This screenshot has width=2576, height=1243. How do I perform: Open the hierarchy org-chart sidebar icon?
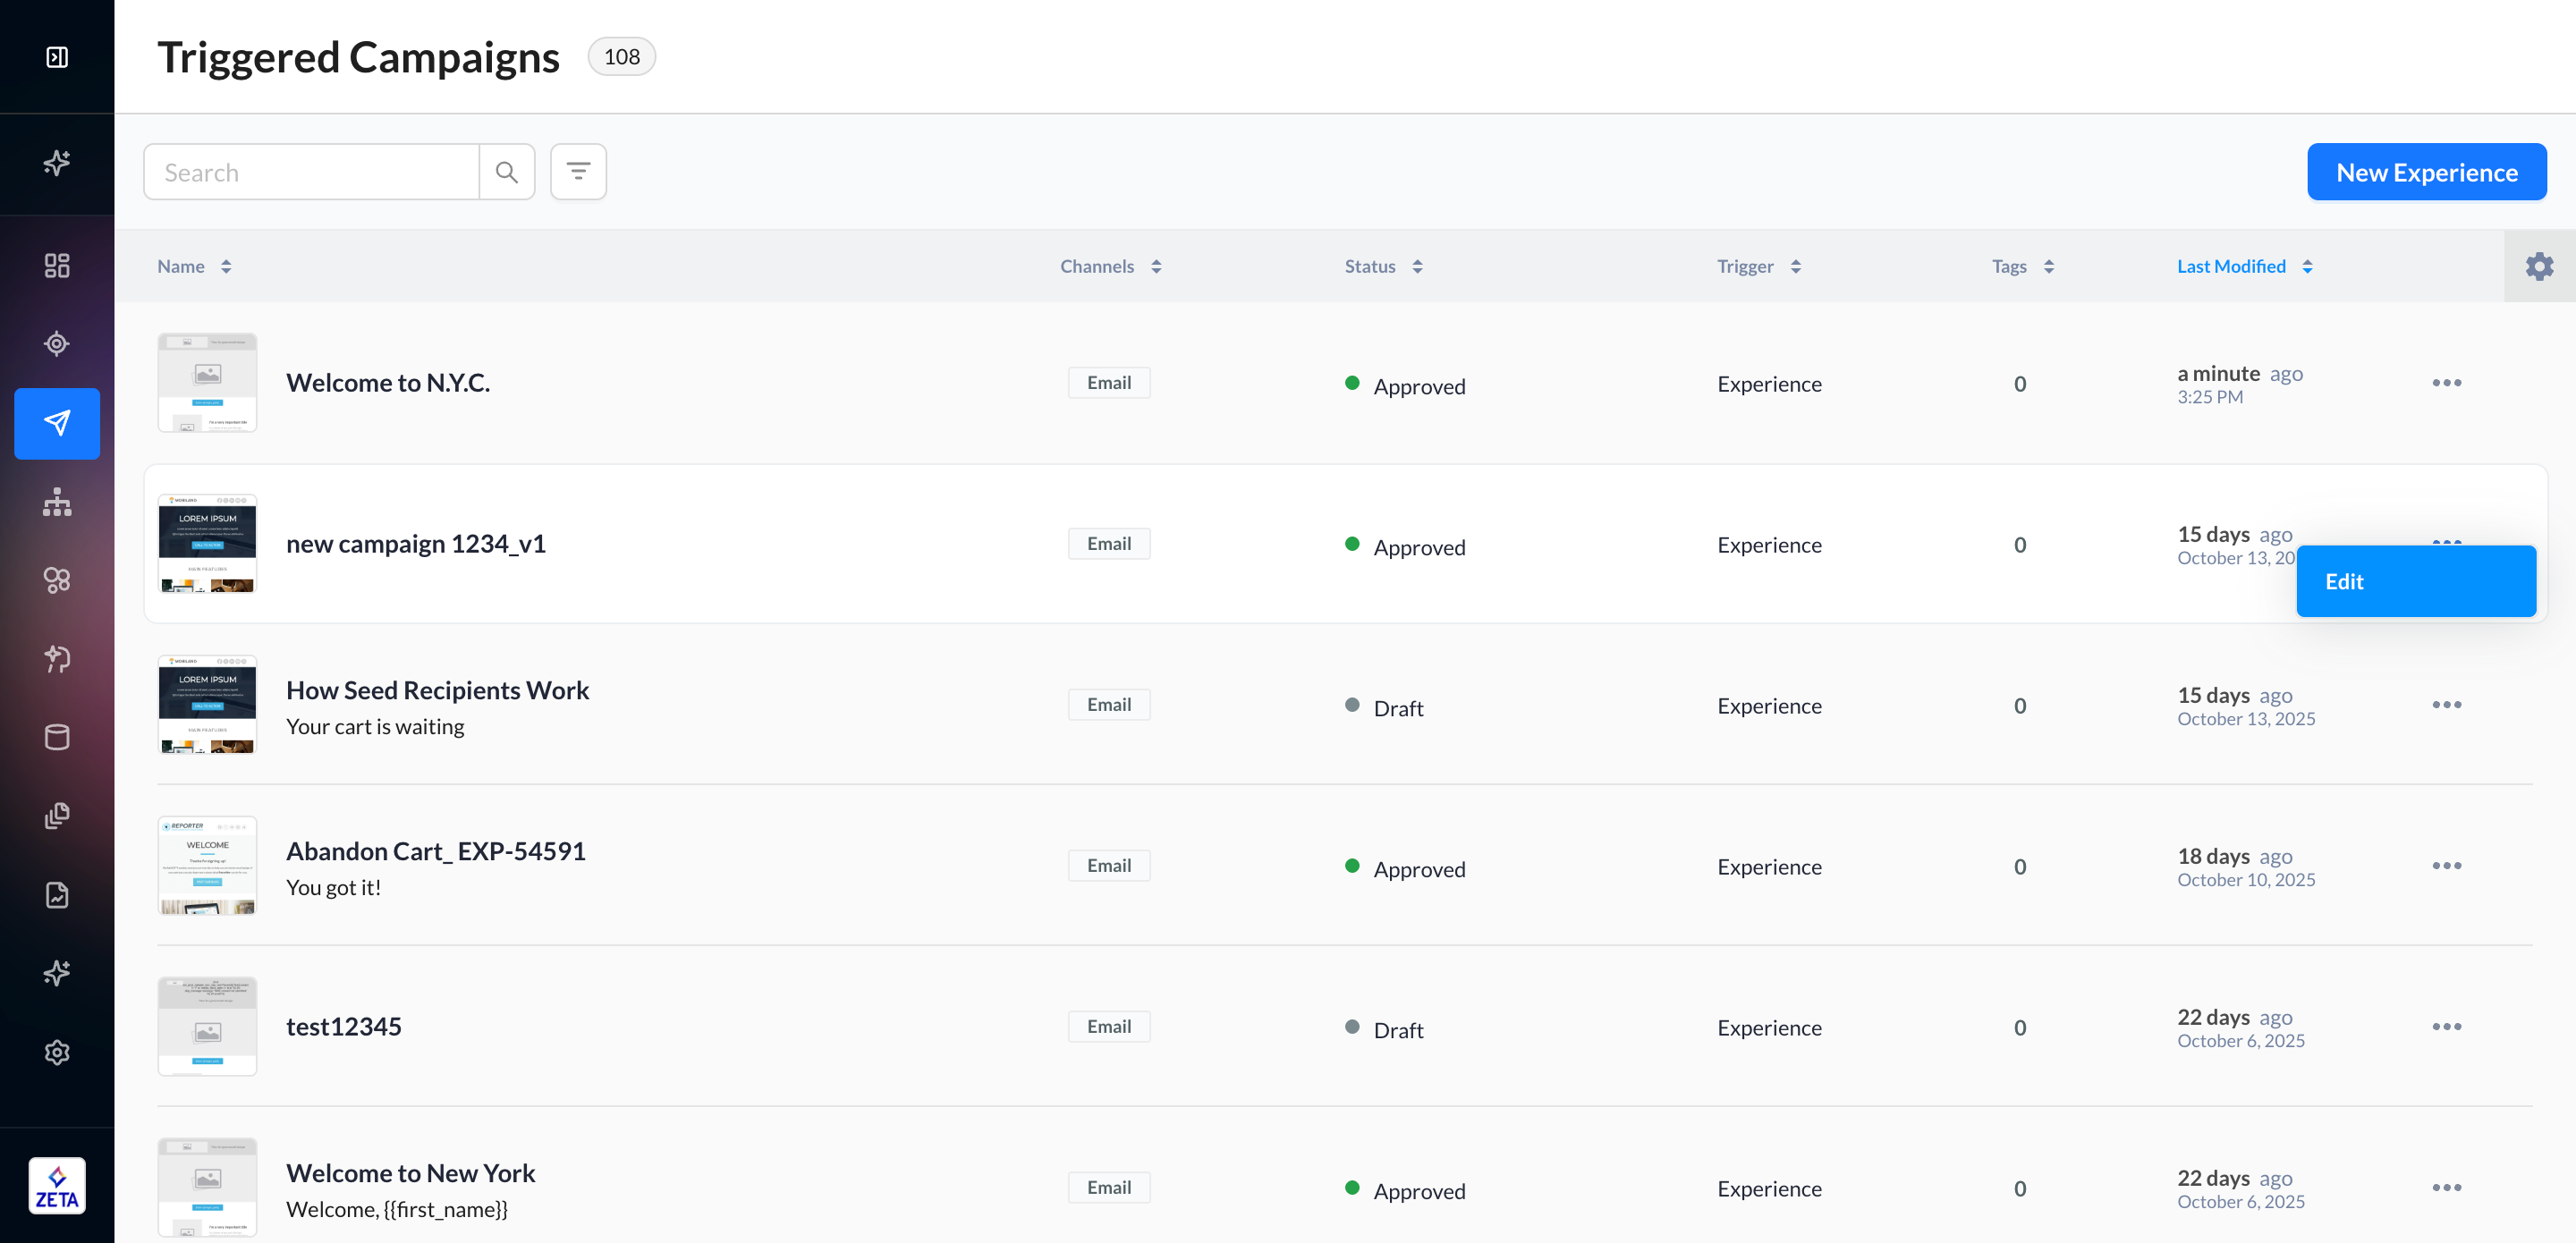(57, 502)
